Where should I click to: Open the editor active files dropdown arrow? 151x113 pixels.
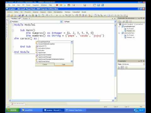point(112,19)
